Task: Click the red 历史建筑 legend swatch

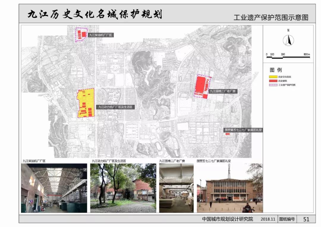Action: tap(273, 81)
